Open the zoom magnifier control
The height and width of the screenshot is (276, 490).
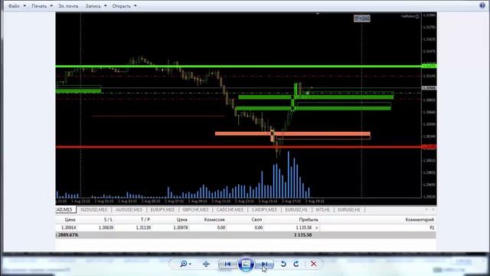[184, 264]
